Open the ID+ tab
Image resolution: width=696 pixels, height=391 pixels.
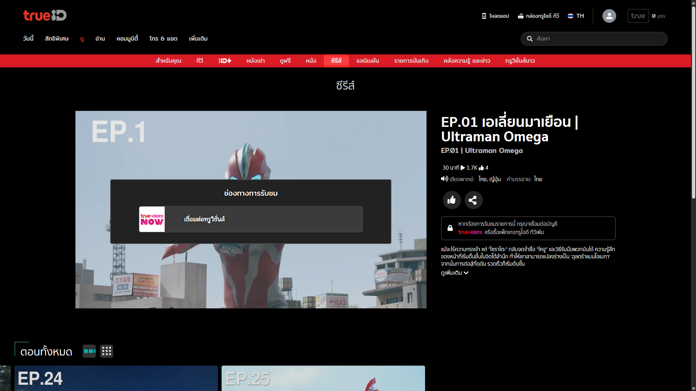point(225,61)
